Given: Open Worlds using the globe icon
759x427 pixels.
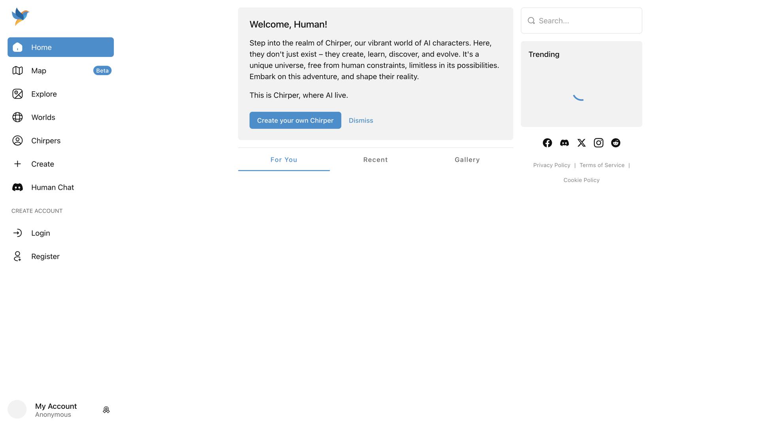Looking at the screenshot, I should [17, 117].
